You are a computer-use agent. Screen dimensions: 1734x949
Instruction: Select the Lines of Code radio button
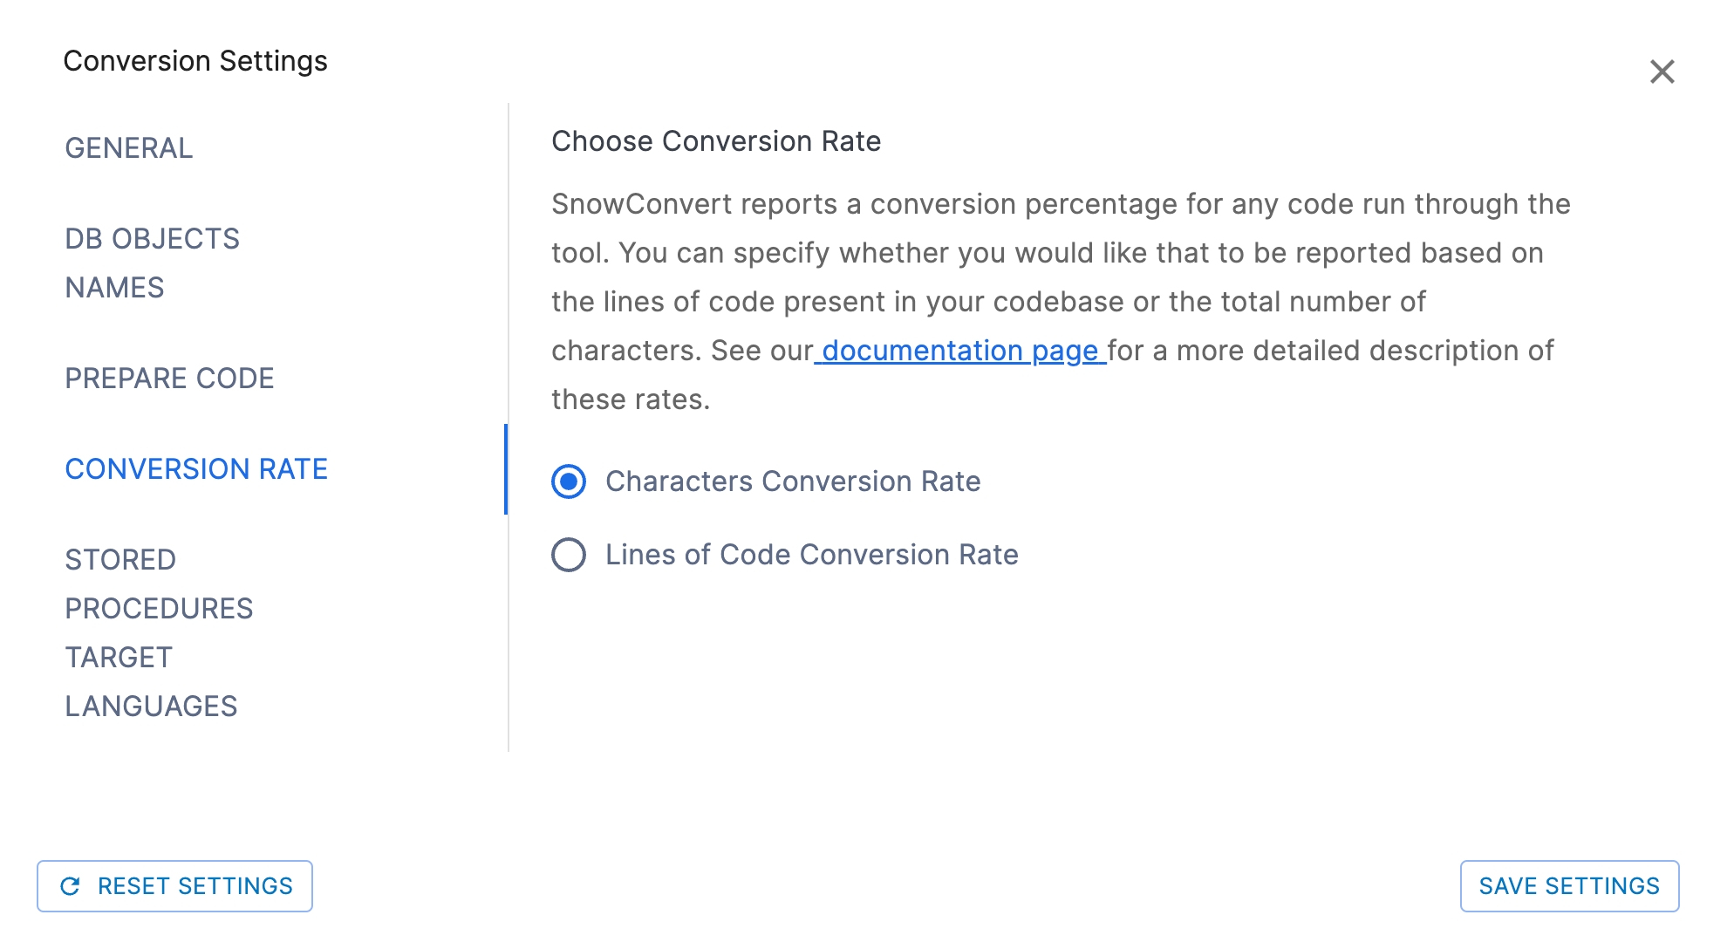569,555
